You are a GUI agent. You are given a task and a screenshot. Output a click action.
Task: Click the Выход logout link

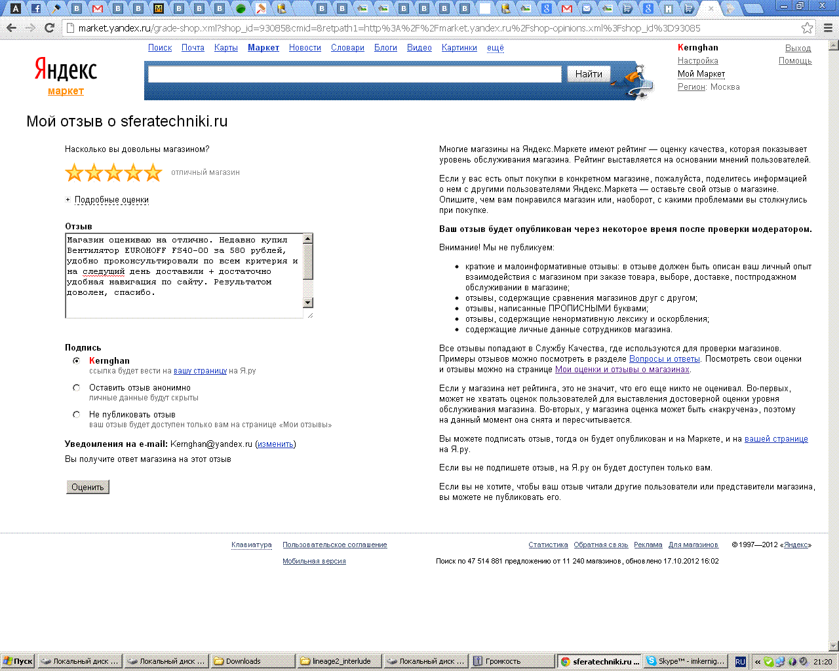click(x=798, y=48)
